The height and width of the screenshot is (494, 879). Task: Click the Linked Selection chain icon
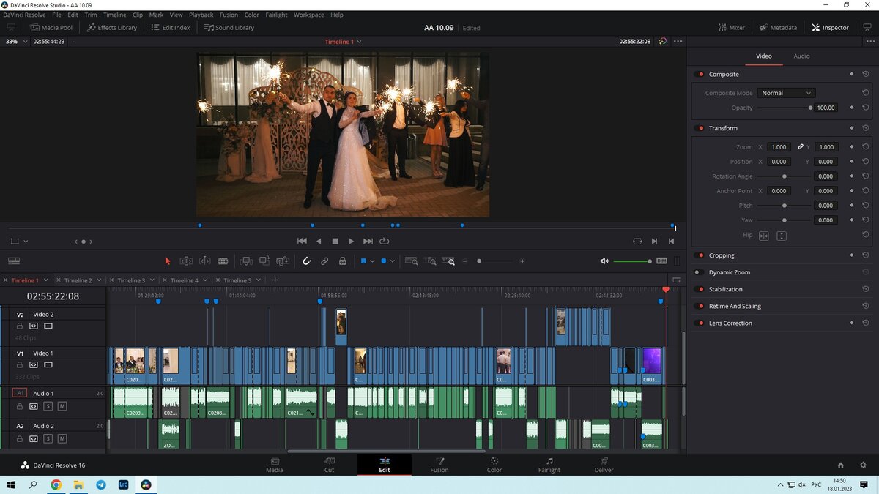324,261
